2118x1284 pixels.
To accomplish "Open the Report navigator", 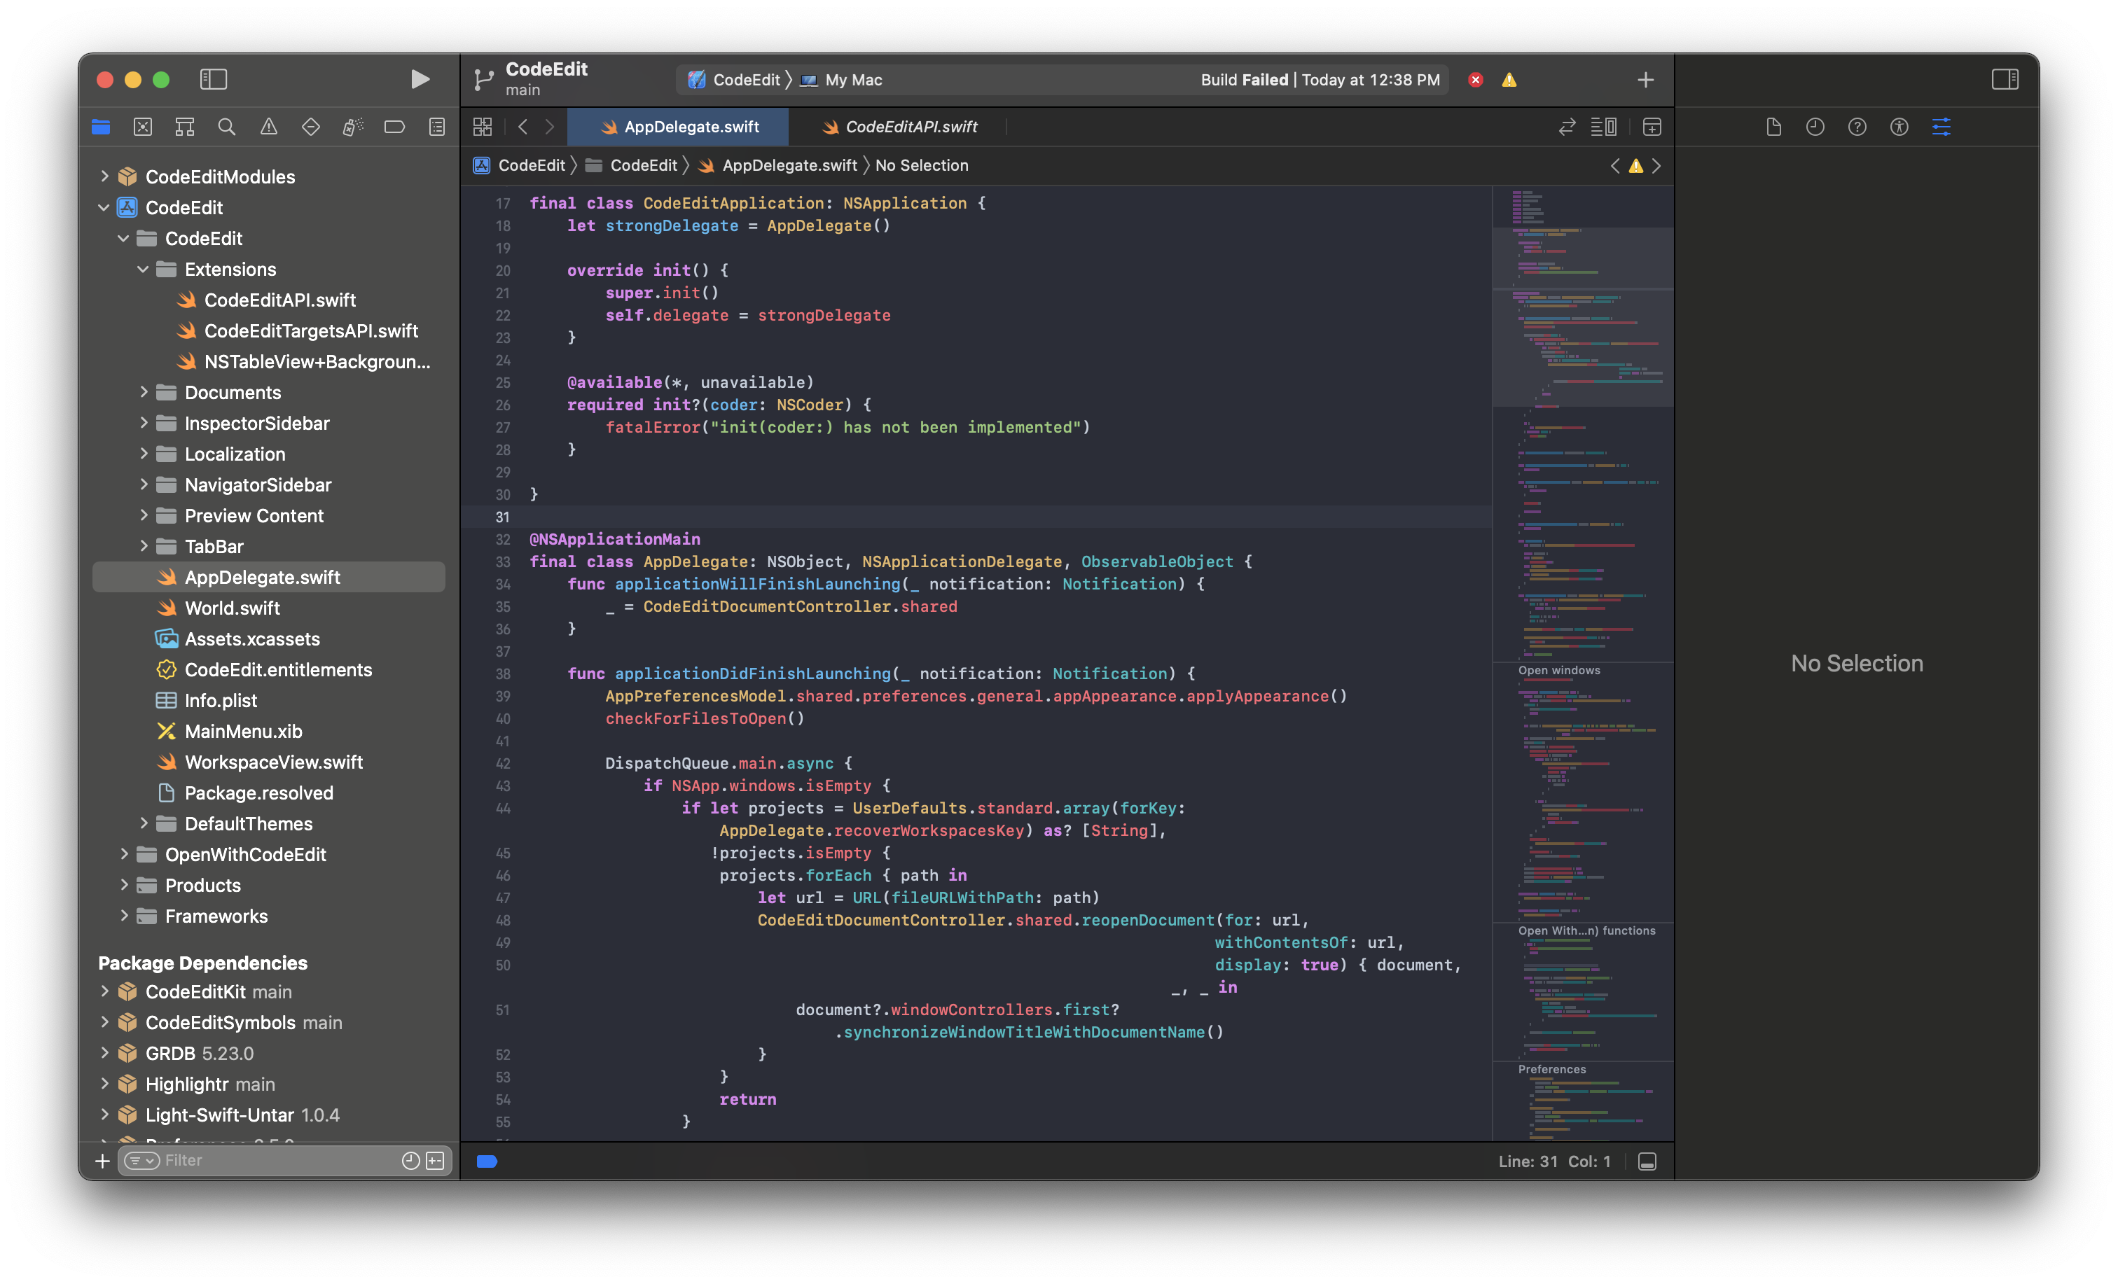I will 436,127.
